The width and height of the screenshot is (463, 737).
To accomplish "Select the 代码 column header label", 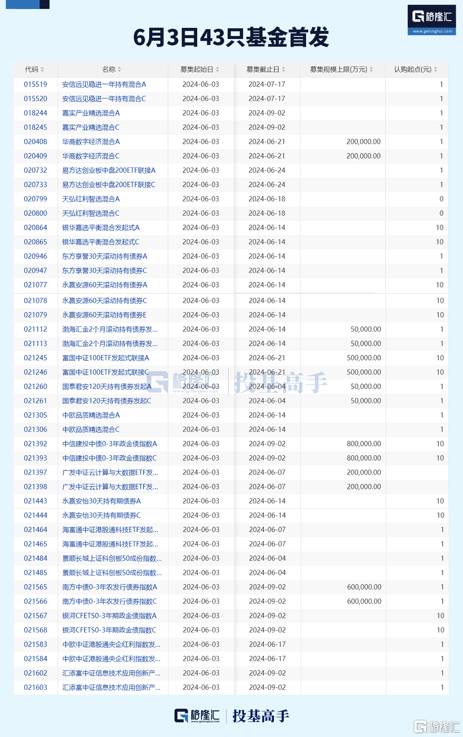I will click(x=32, y=69).
